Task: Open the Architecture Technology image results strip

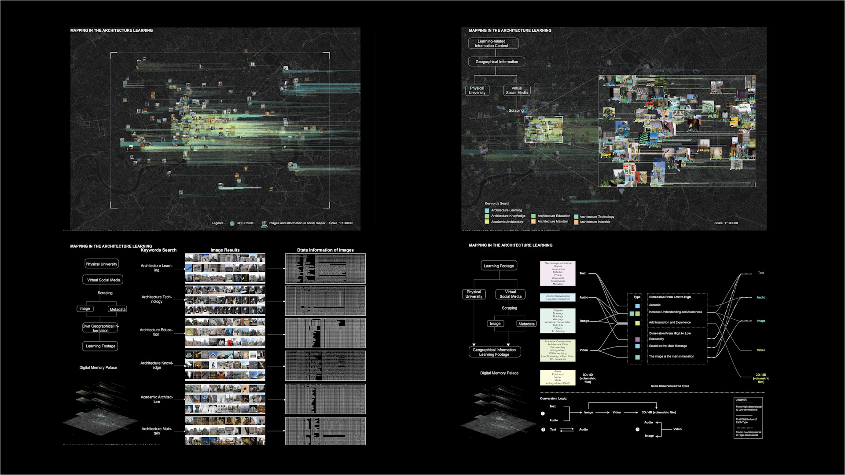Action: tap(225, 301)
